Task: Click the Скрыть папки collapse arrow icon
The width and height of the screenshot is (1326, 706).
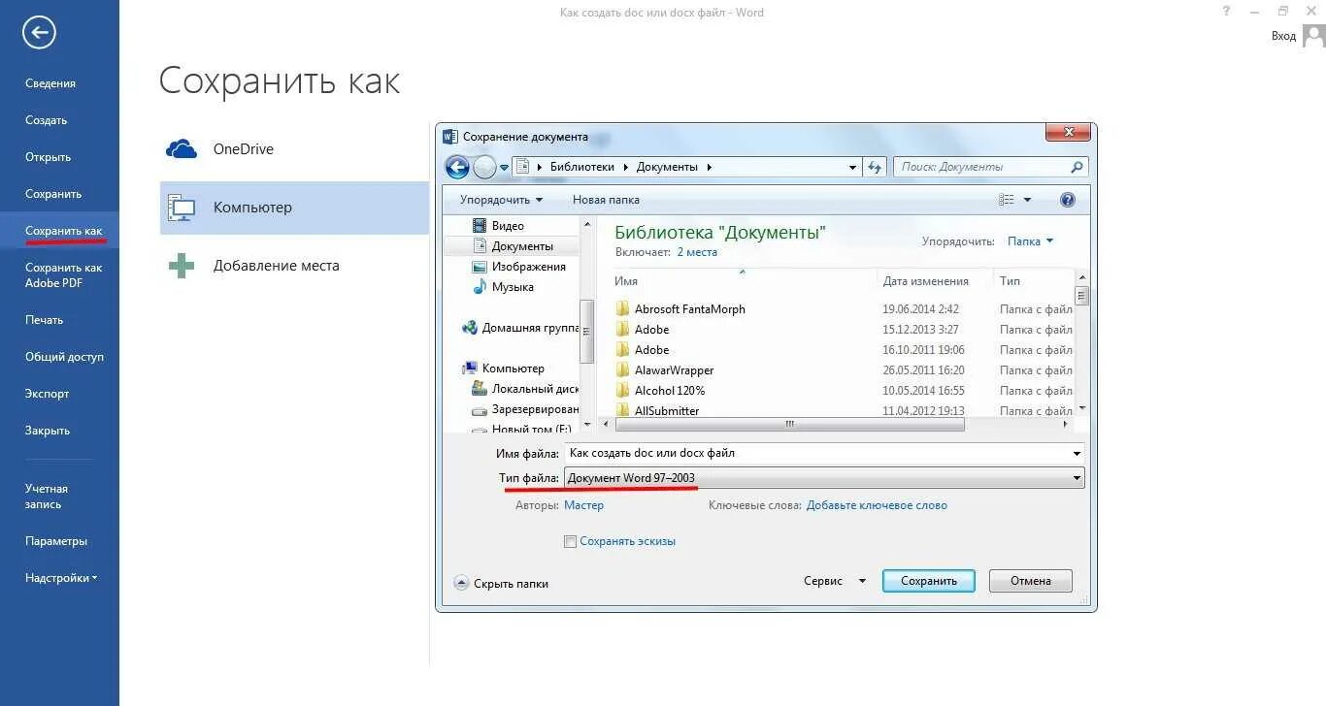Action: (x=461, y=584)
